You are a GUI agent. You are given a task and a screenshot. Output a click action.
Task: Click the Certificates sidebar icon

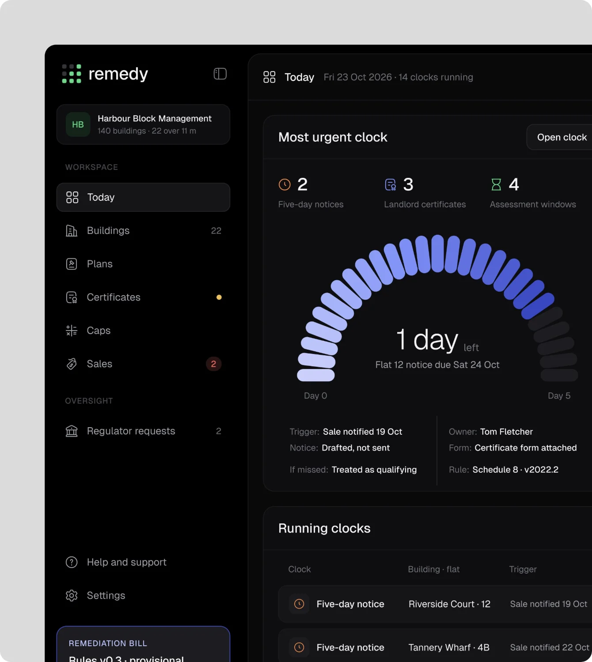[72, 297]
